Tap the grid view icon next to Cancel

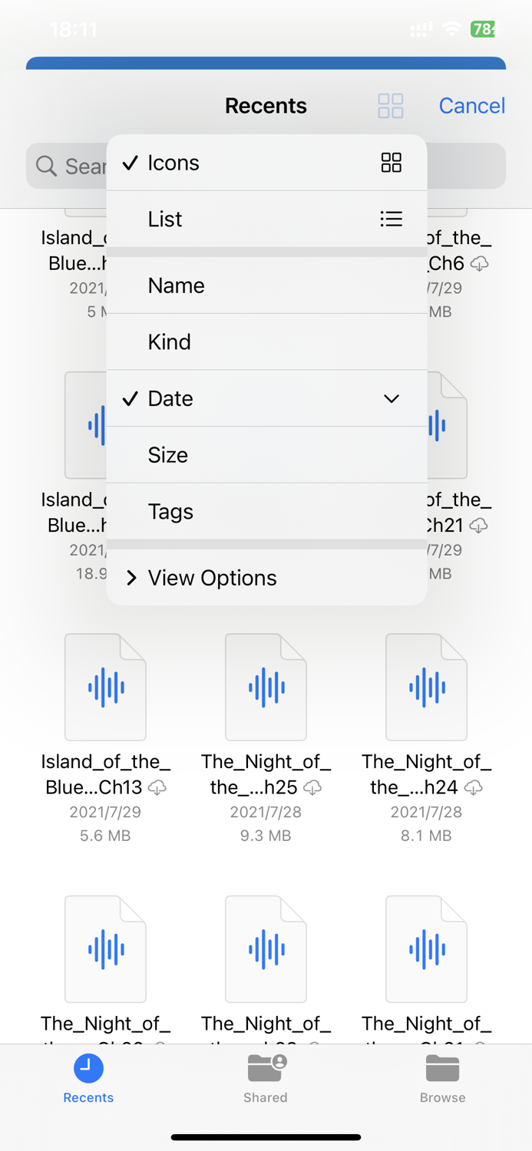coord(390,105)
